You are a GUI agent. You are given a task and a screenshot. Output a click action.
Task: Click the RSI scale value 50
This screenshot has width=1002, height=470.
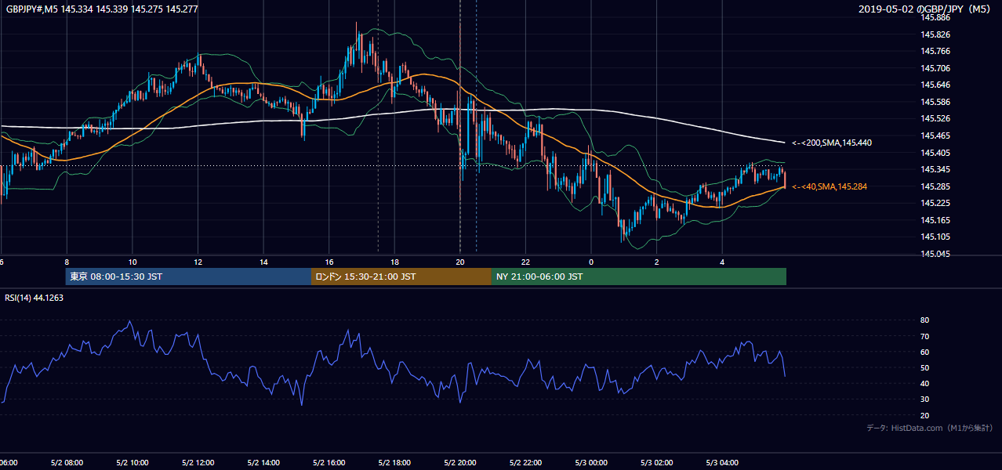(924, 367)
